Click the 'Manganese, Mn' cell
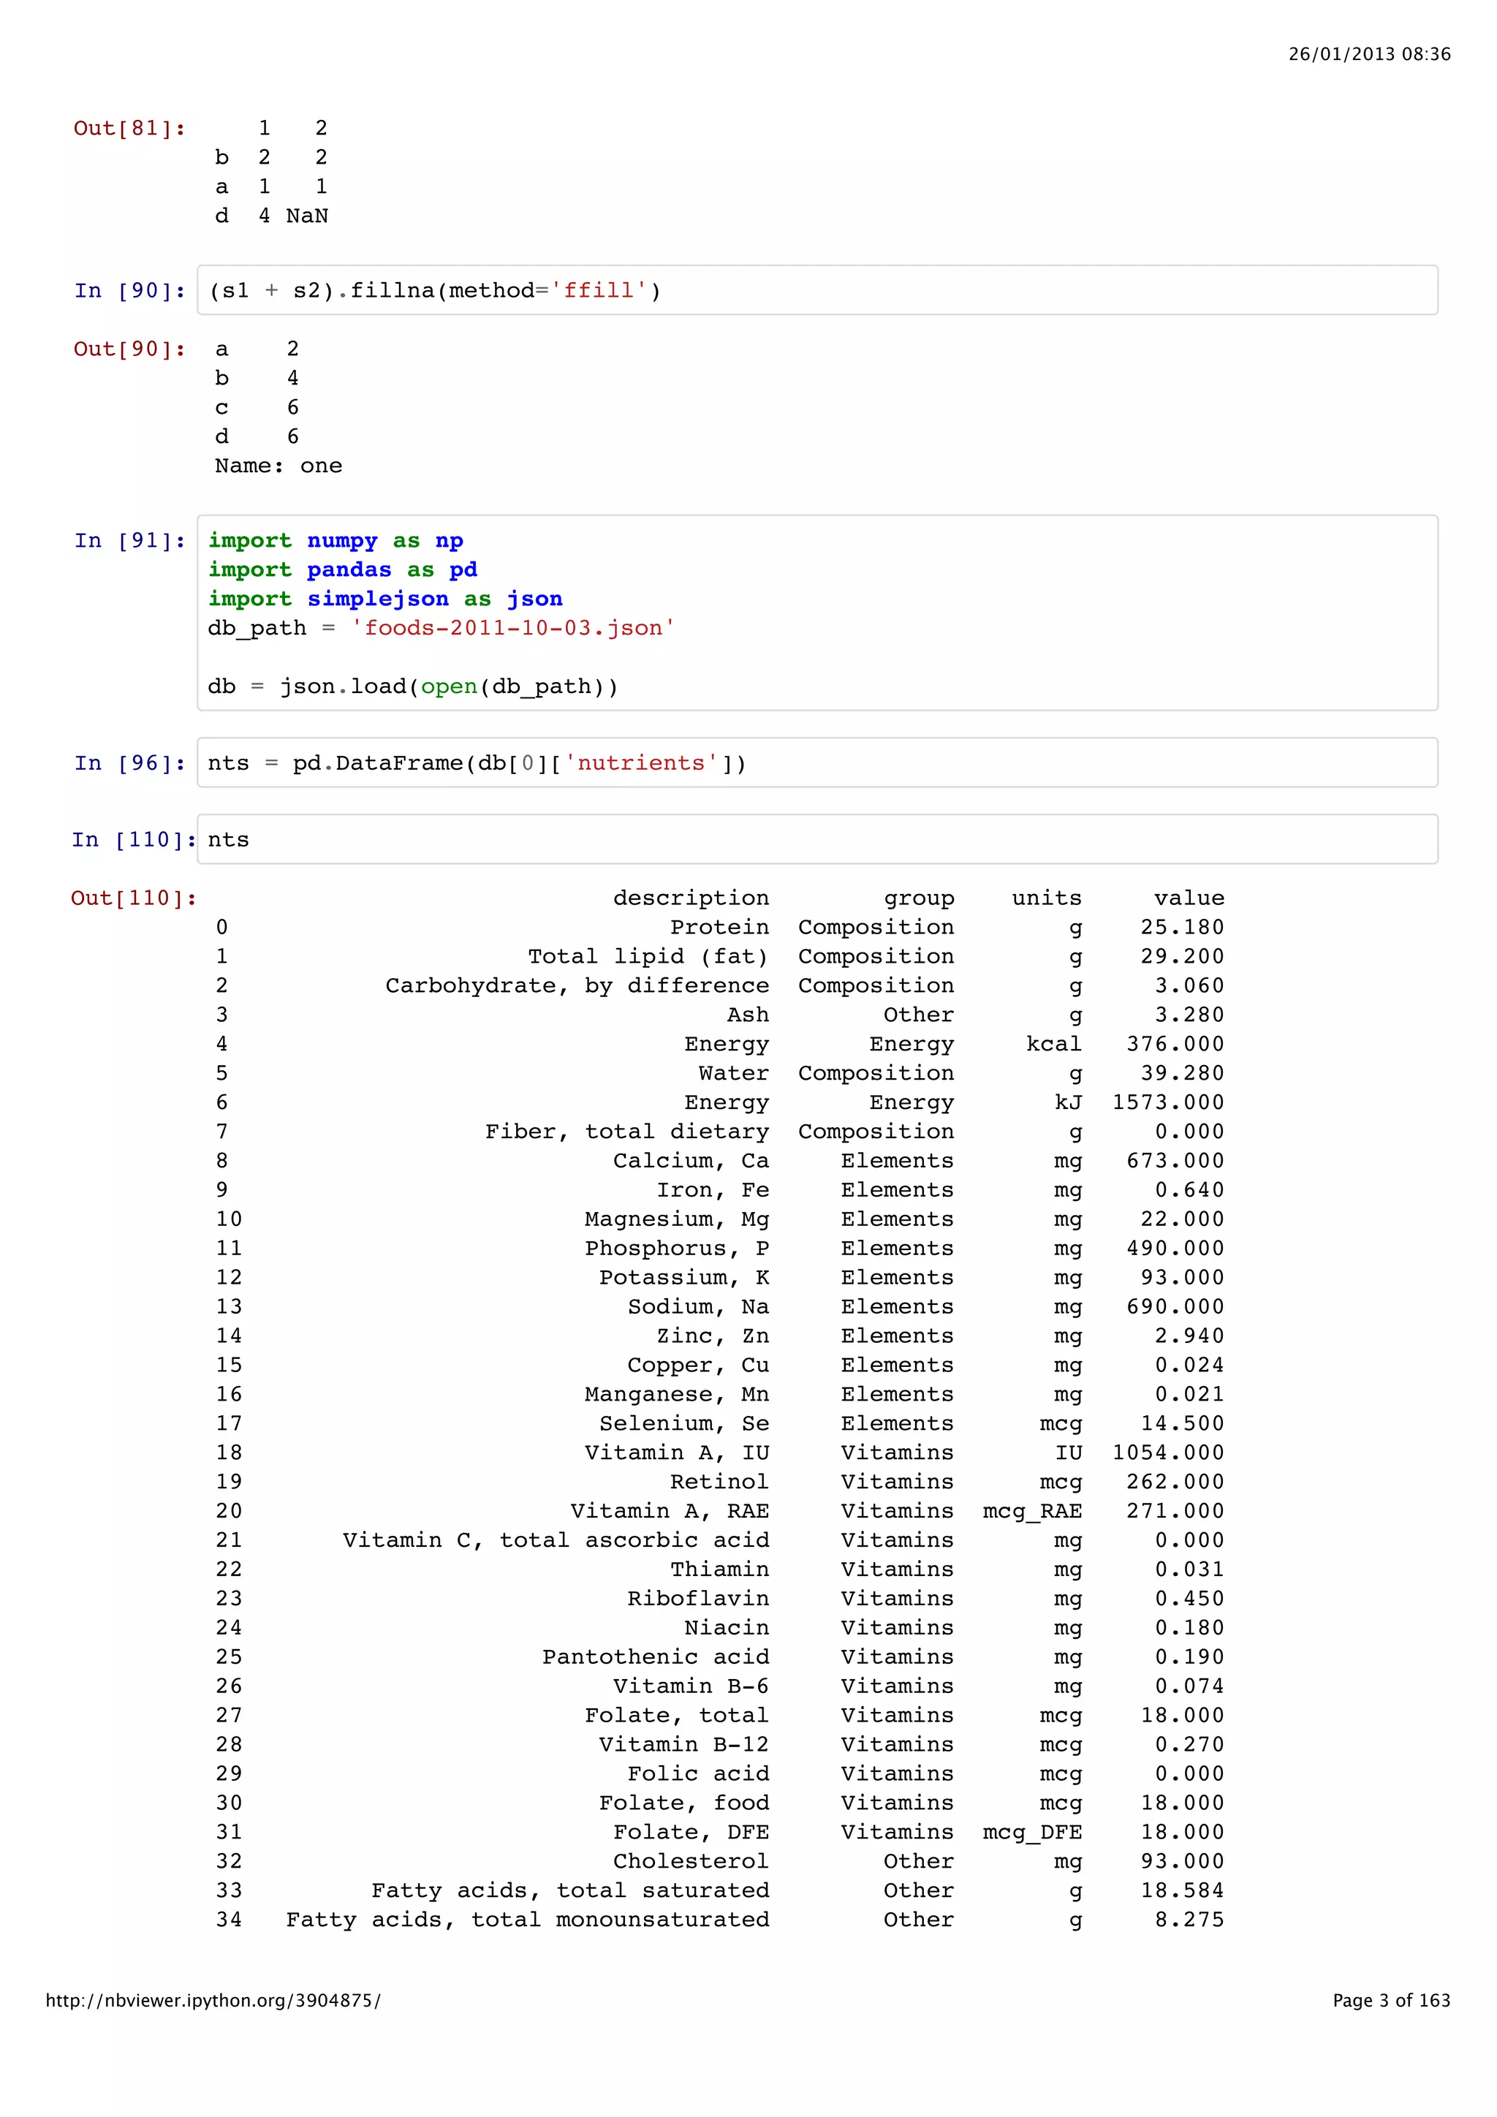1497x2117 pixels. tap(677, 1394)
